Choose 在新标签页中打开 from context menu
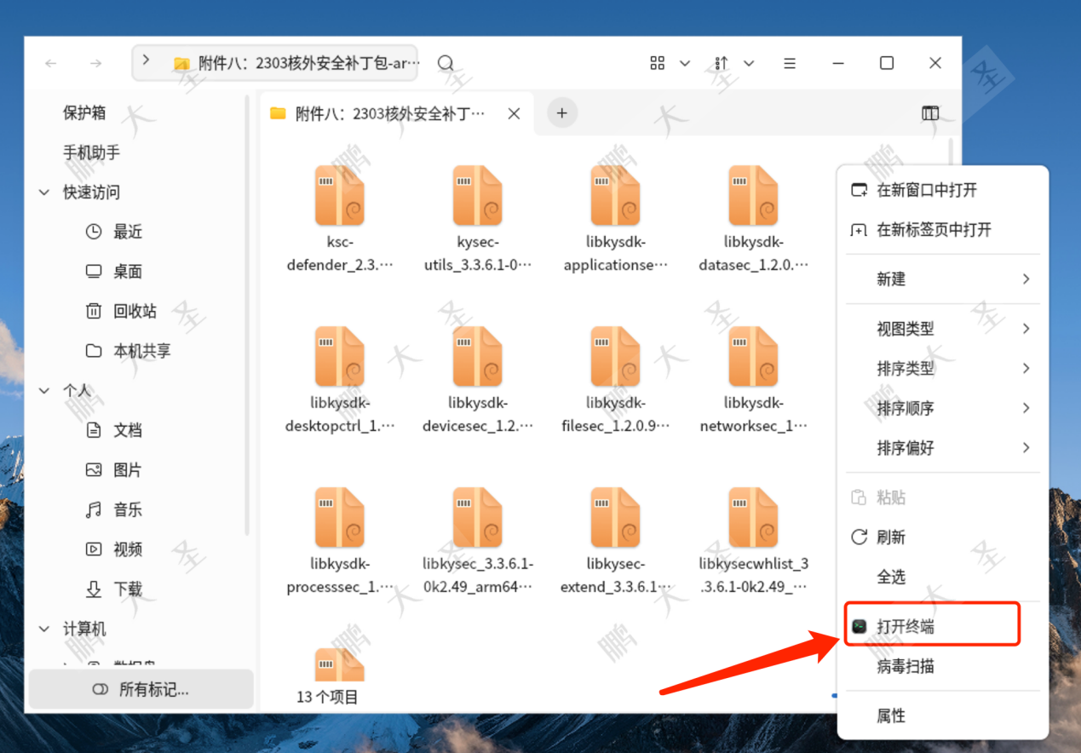Viewport: 1081px width, 753px height. (943, 229)
